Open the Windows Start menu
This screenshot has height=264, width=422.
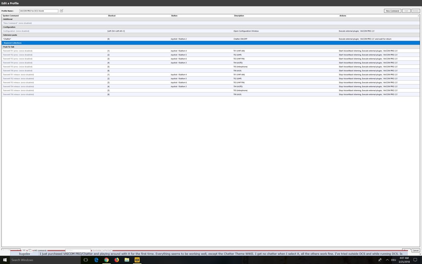pyautogui.click(x=5, y=260)
